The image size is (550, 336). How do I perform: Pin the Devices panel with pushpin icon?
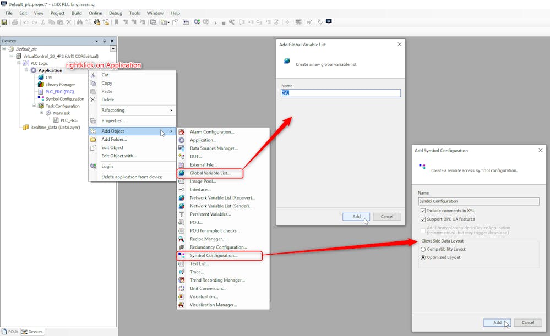tap(104, 41)
